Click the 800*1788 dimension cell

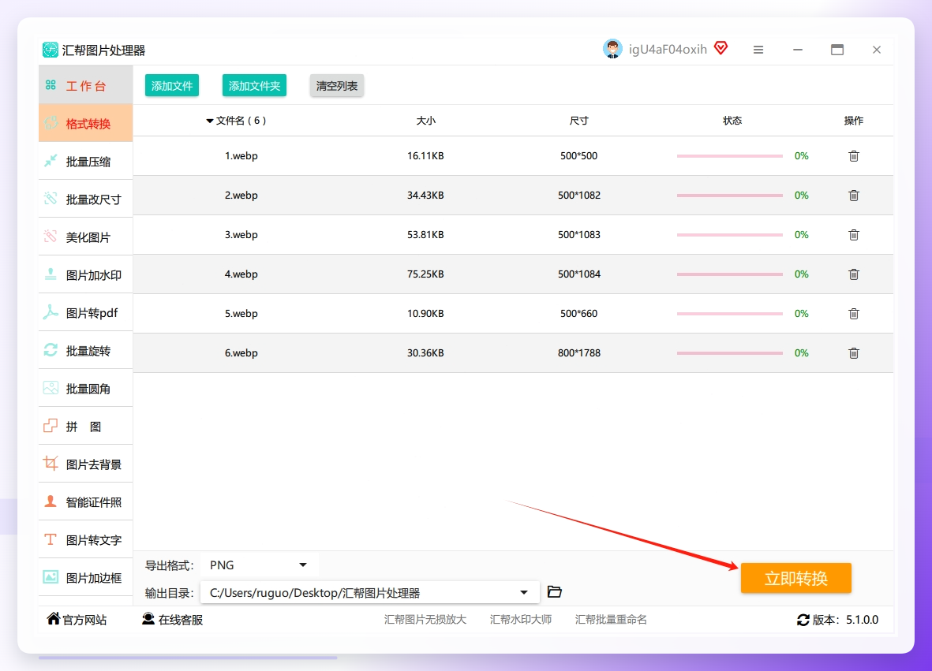point(579,352)
